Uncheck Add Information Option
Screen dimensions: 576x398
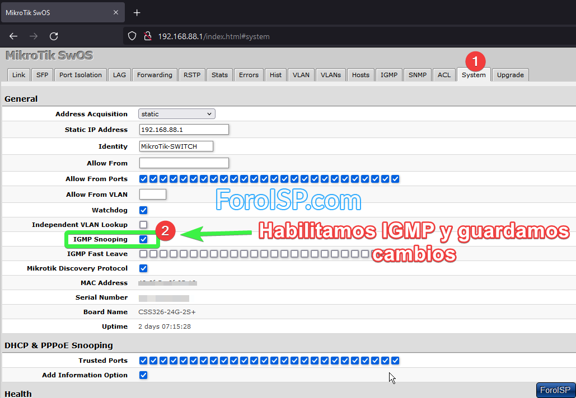pos(143,375)
